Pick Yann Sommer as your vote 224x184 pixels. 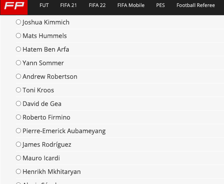click(x=18, y=63)
